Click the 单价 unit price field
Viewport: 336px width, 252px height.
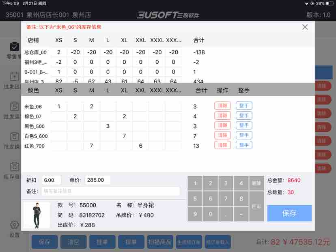tap(97, 180)
